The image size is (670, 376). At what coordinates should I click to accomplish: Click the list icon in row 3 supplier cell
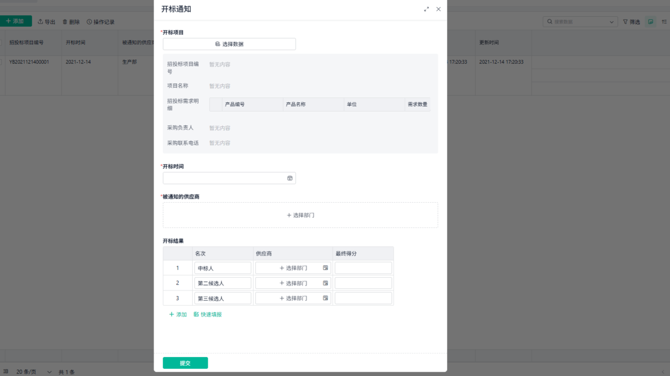326,298
